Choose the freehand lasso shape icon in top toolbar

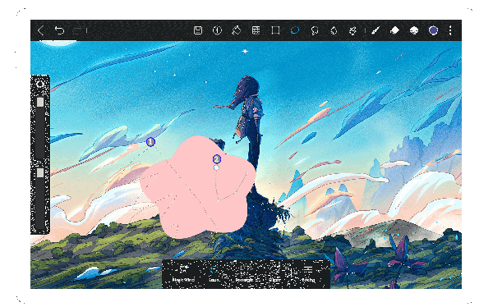click(x=314, y=30)
